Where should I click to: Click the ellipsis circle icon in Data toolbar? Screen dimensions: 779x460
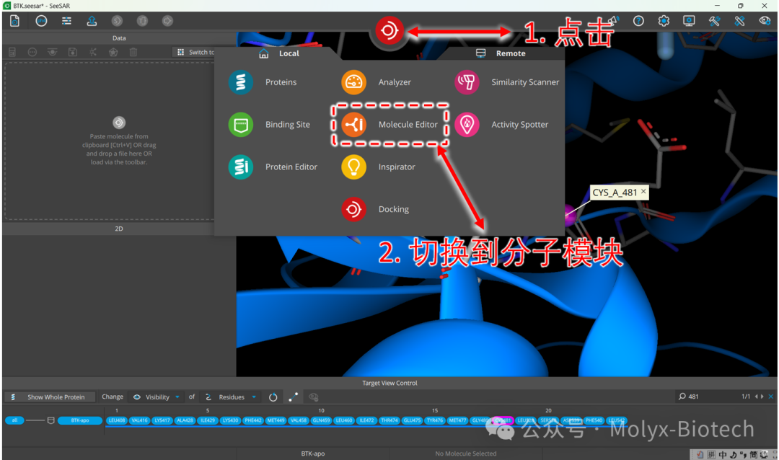[32, 52]
